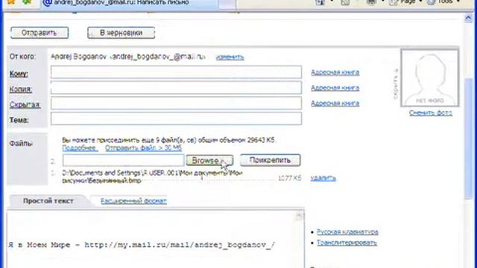
Task: Click the page vertical scrollbar thumb
Action: coord(468,139)
